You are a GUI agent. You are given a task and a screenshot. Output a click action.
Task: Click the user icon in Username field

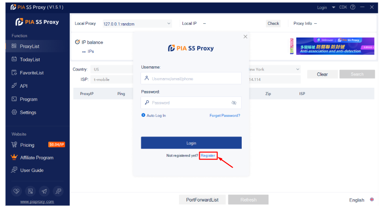(x=147, y=78)
